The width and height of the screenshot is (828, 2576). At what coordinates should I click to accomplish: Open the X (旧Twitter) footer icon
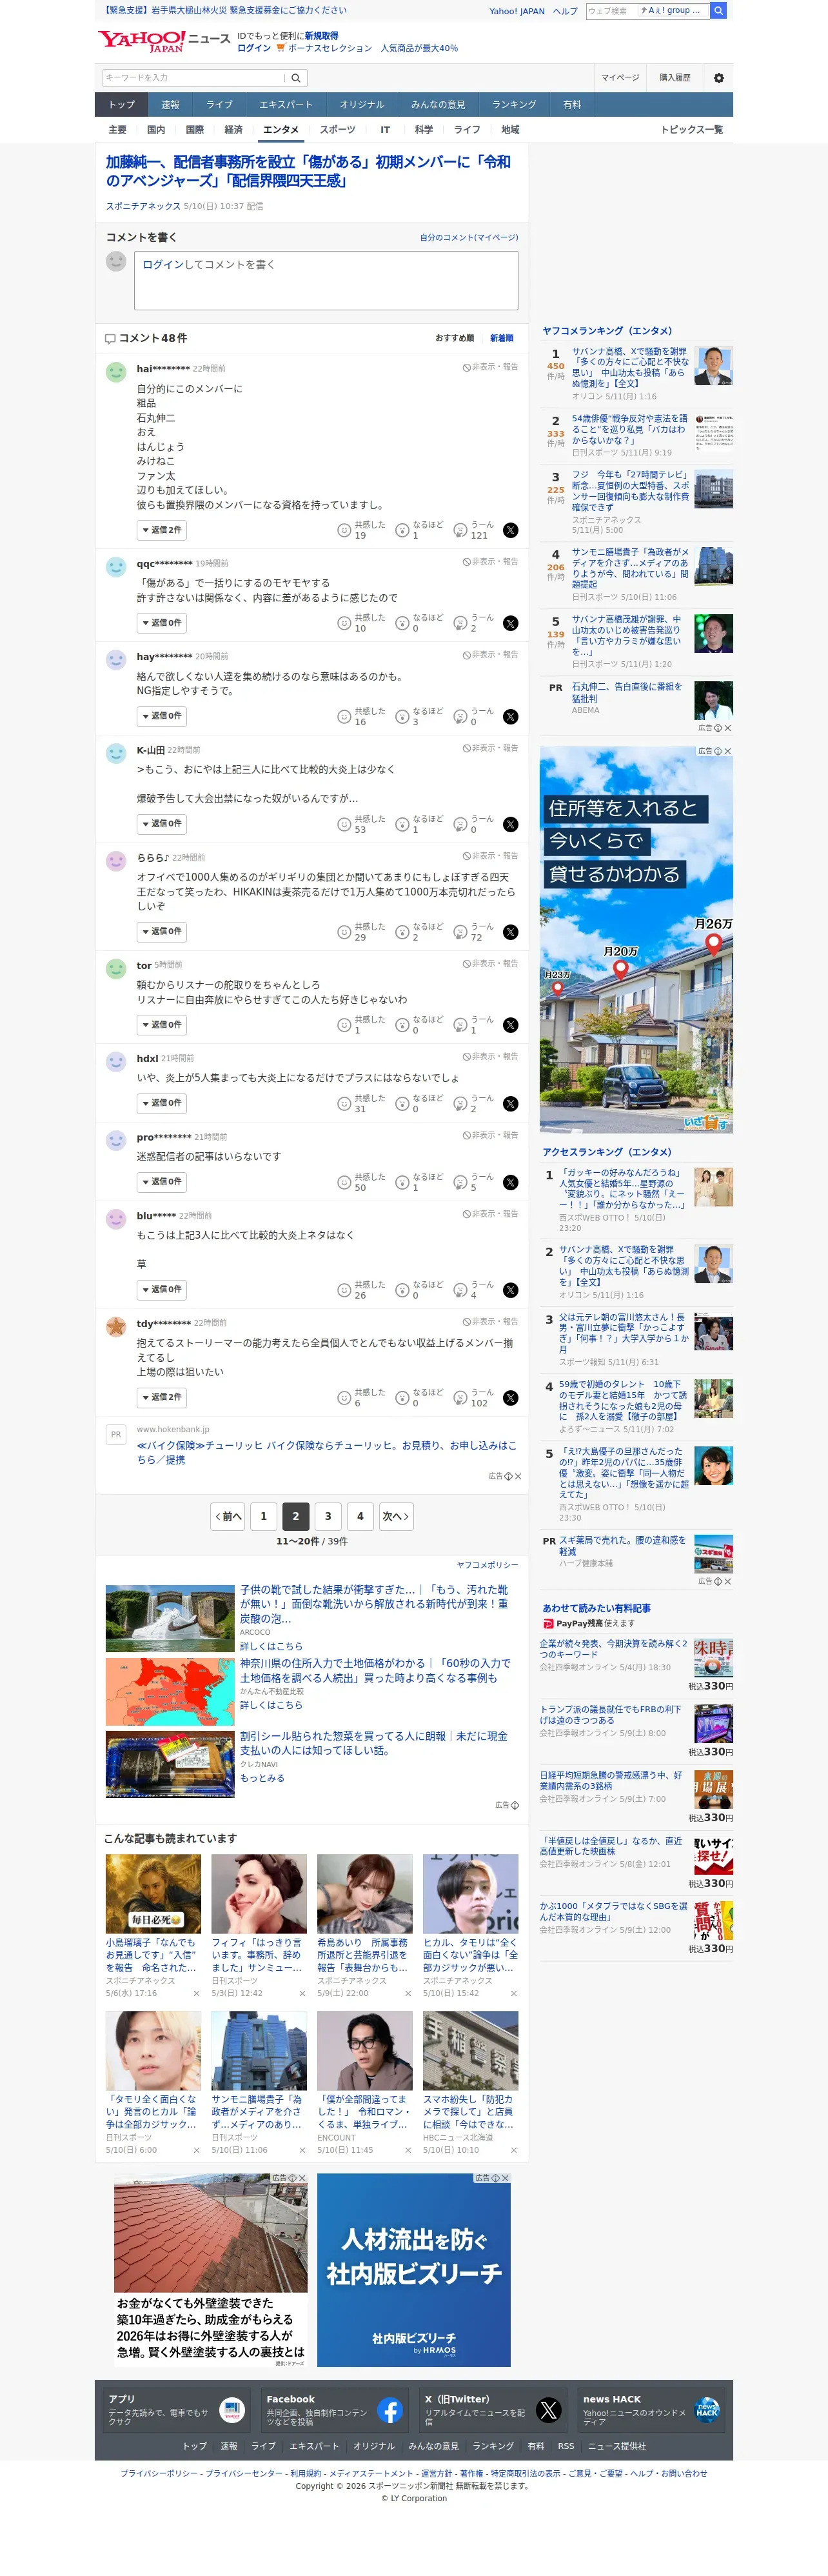[x=548, y=2410]
